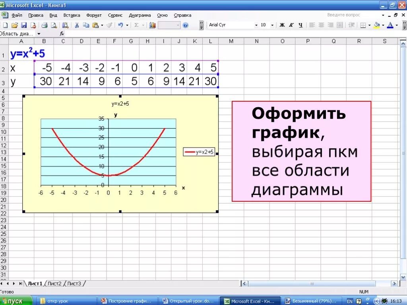Click the Format Painter brush icon
407x305 pixels.
pyautogui.click(x=109, y=25)
